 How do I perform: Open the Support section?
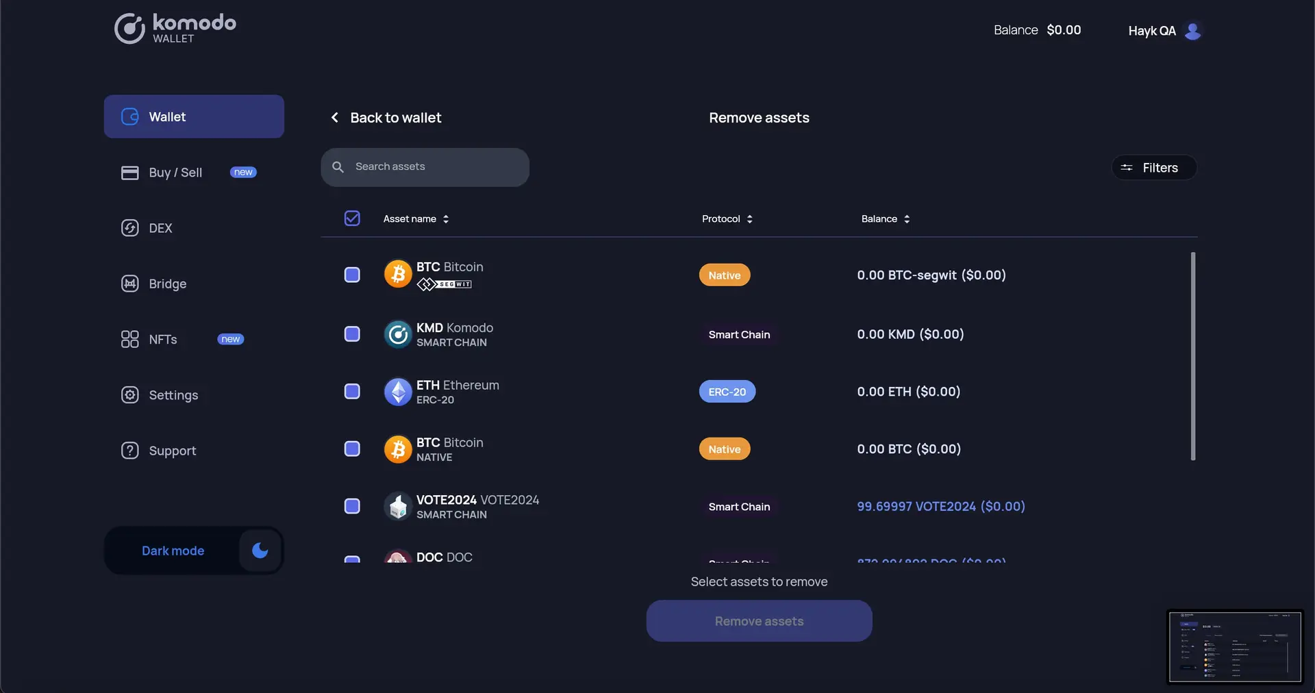(172, 450)
